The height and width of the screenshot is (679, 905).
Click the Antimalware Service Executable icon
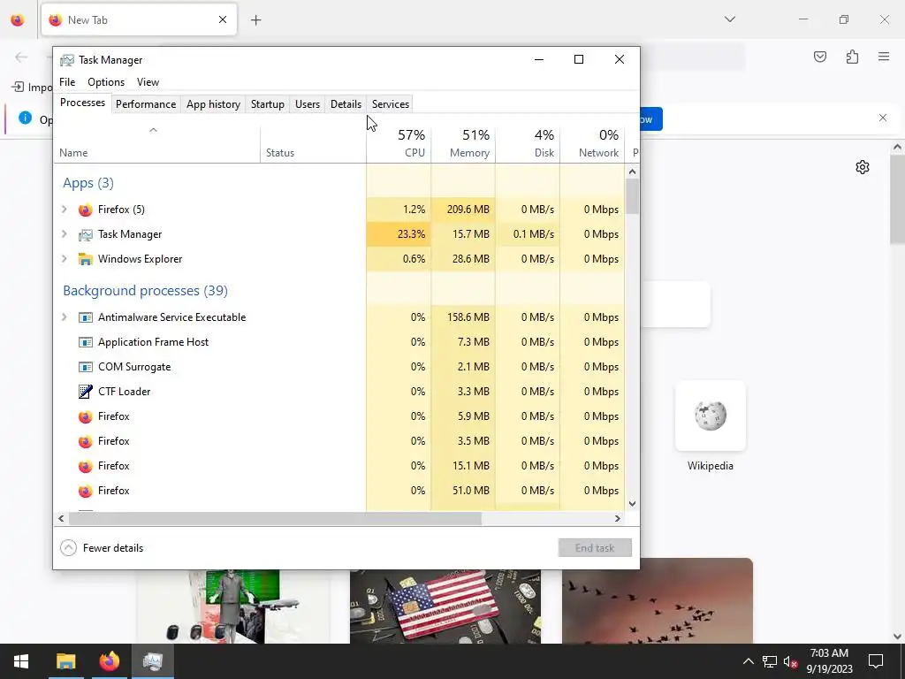tap(86, 317)
